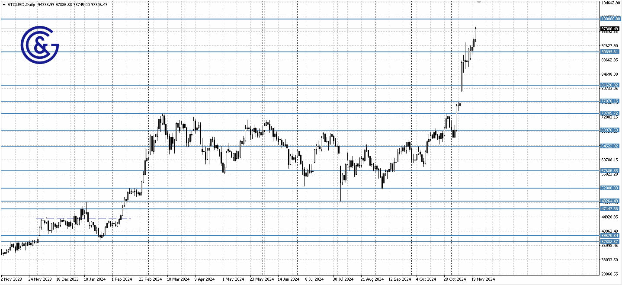
Task: Open the dropdown arrow before BTCUSD,Daily
Action: [x=3, y=4]
